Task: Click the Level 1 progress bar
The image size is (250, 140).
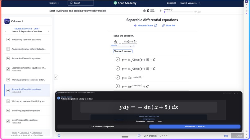Action: point(179,12)
